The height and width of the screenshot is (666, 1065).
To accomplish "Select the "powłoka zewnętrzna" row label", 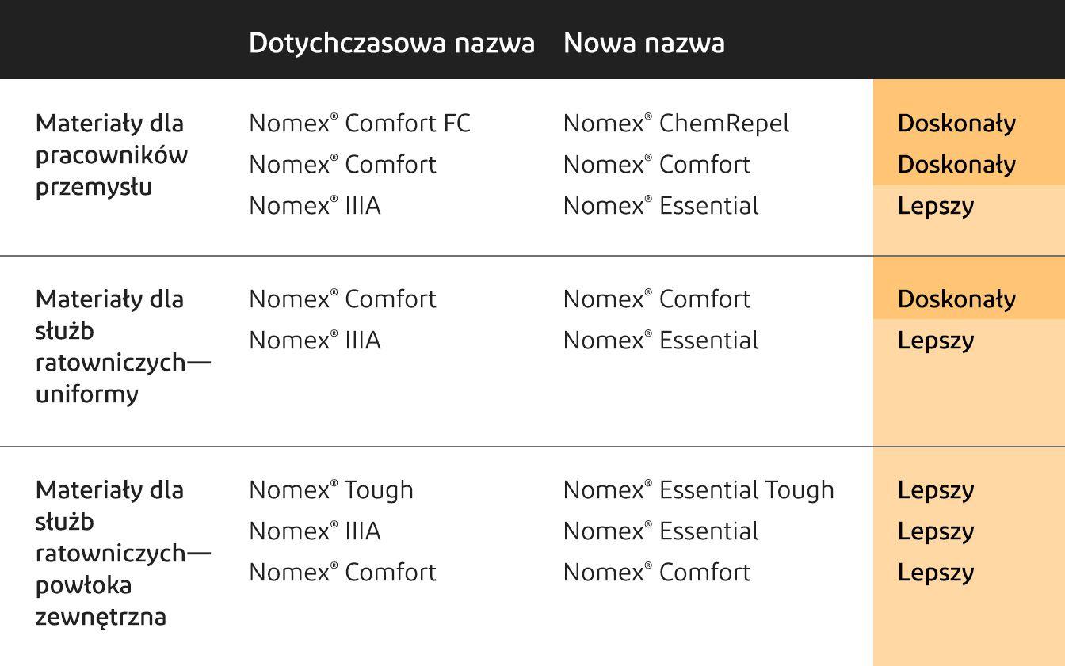I will (x=123, y=553).
